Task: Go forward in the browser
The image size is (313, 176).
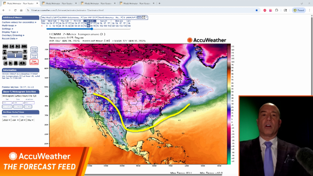Action: tap(9, 10)
